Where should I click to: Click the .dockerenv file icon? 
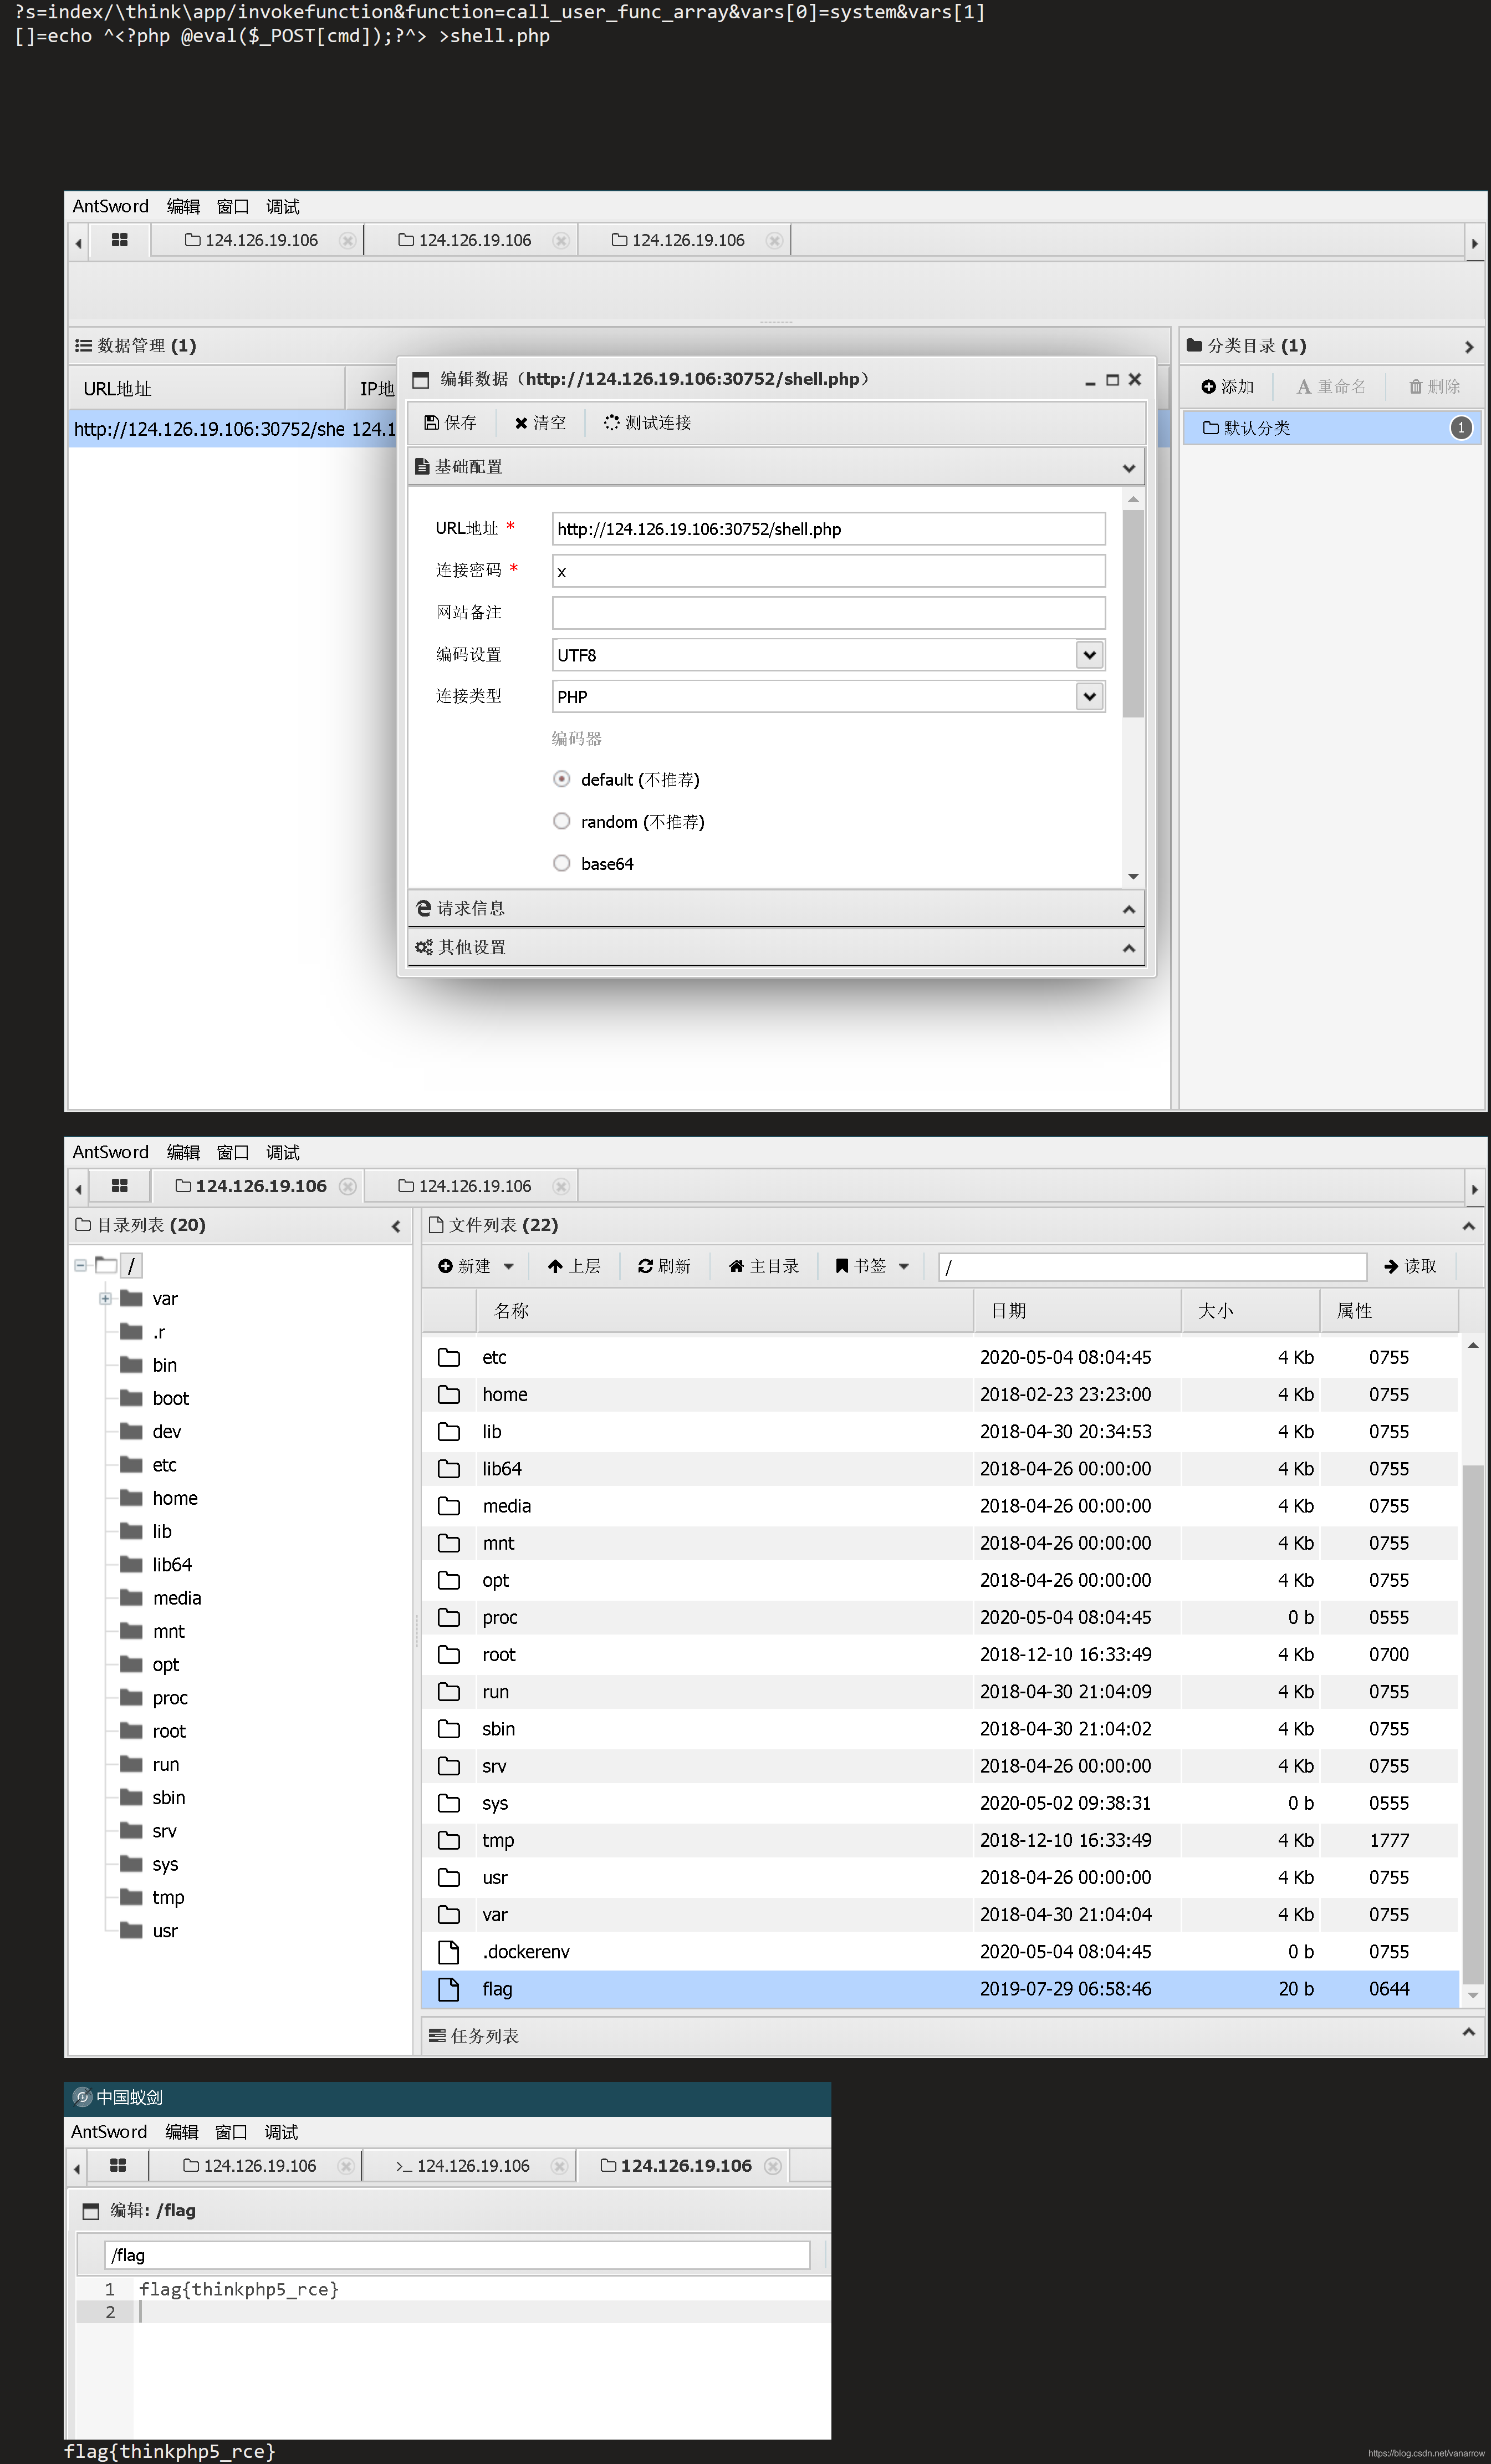click(449, 1951)
